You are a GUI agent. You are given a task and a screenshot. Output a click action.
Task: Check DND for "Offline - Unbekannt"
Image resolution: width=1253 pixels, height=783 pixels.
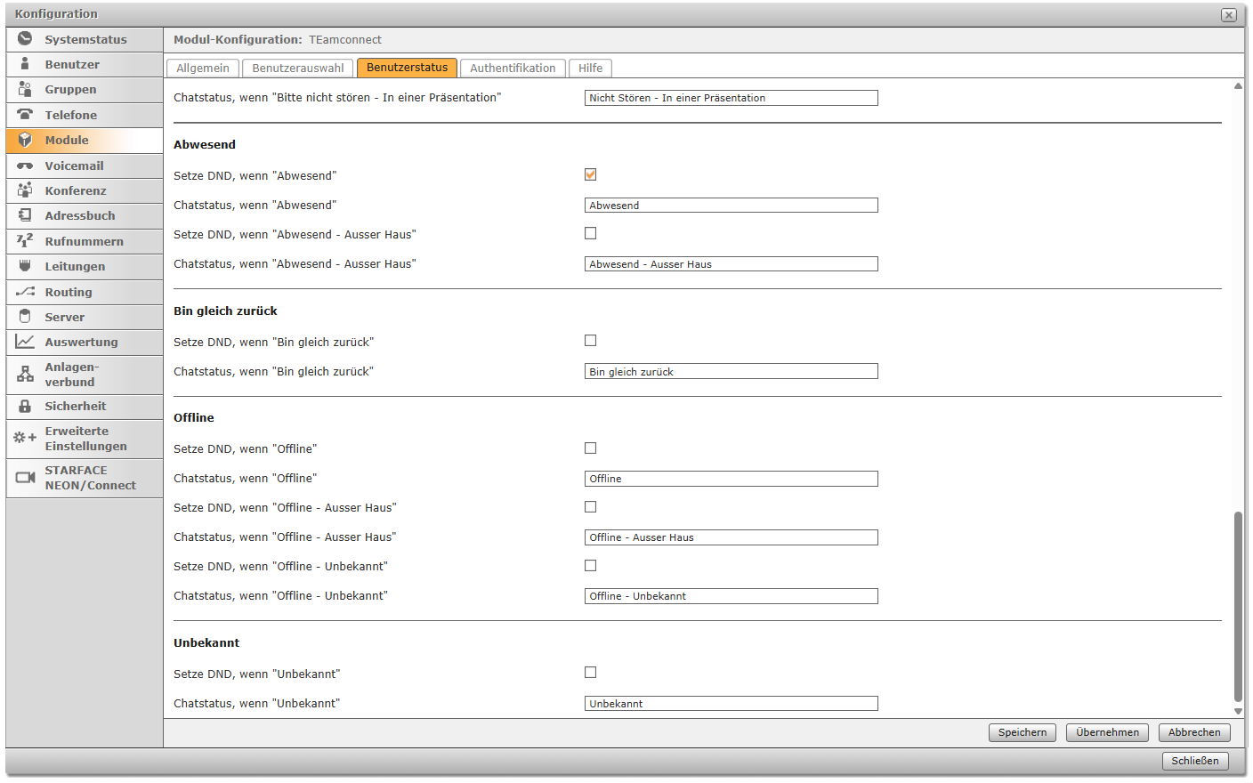click(590, 566)
